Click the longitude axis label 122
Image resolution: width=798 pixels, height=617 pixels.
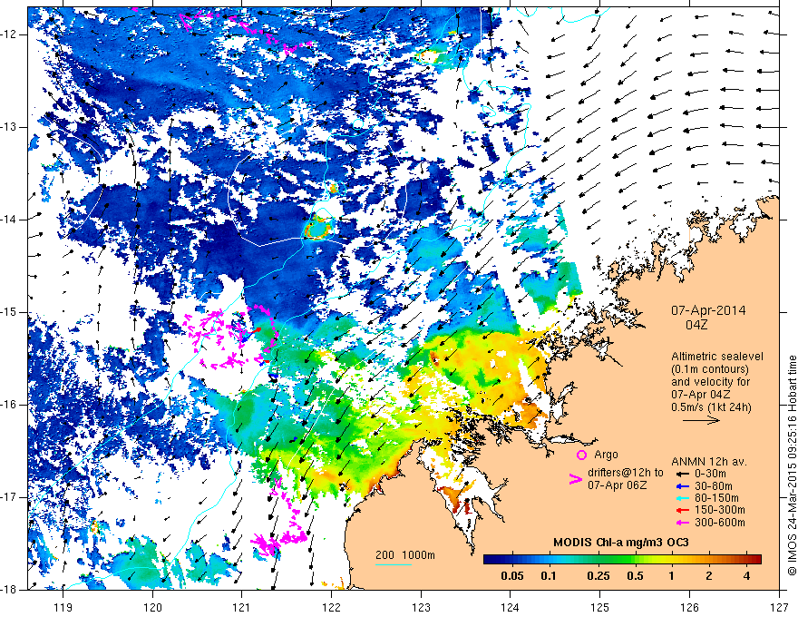(x=331, y=607)
